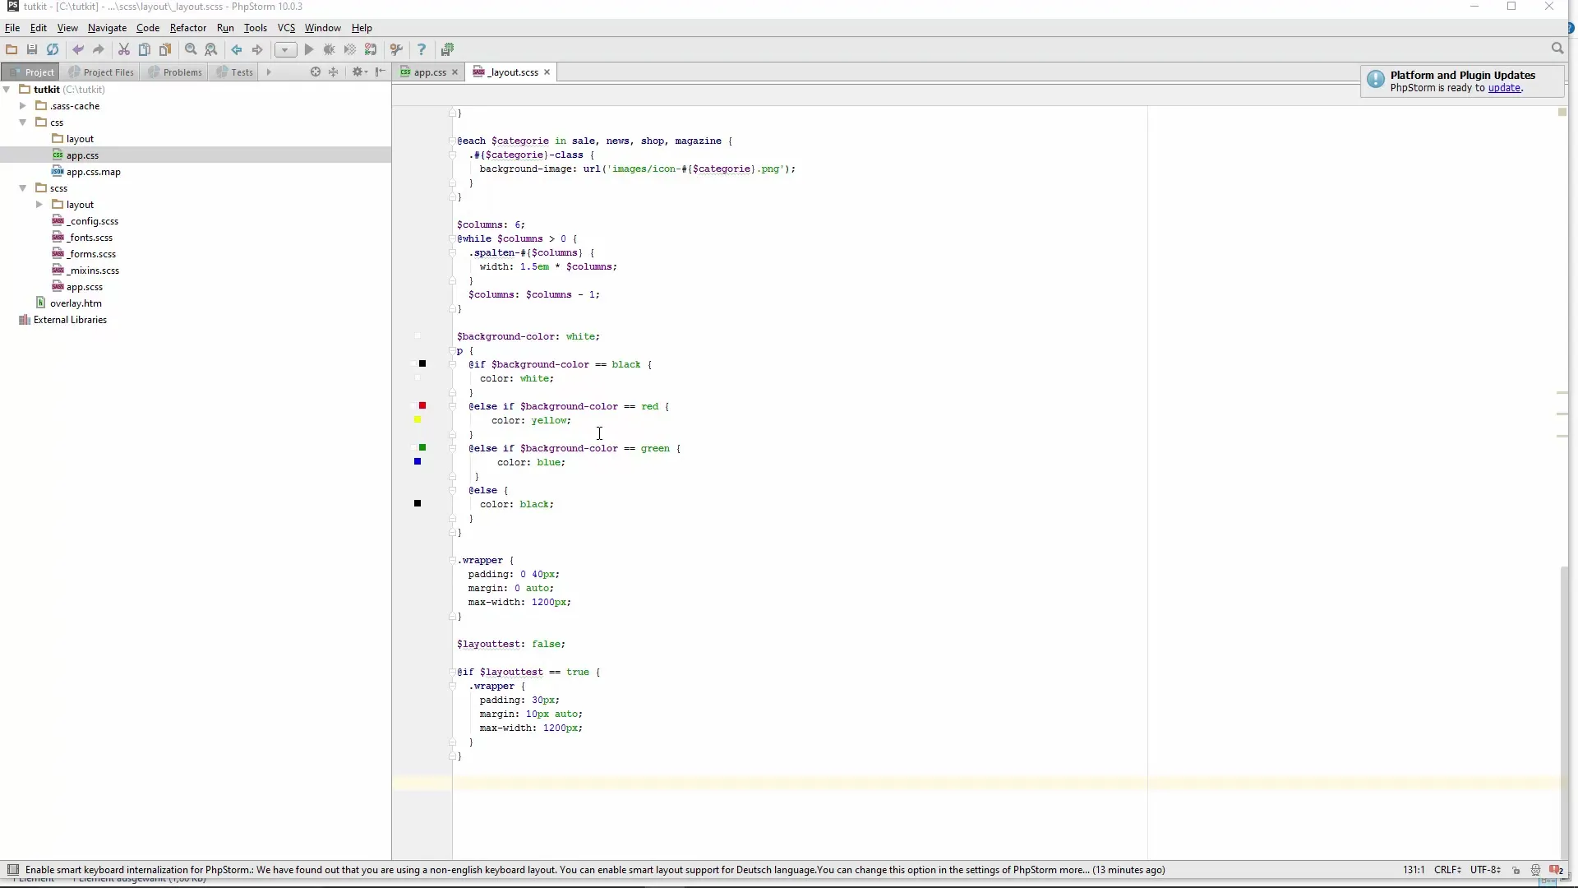Click the update link in the notification

pos(1504,88)
